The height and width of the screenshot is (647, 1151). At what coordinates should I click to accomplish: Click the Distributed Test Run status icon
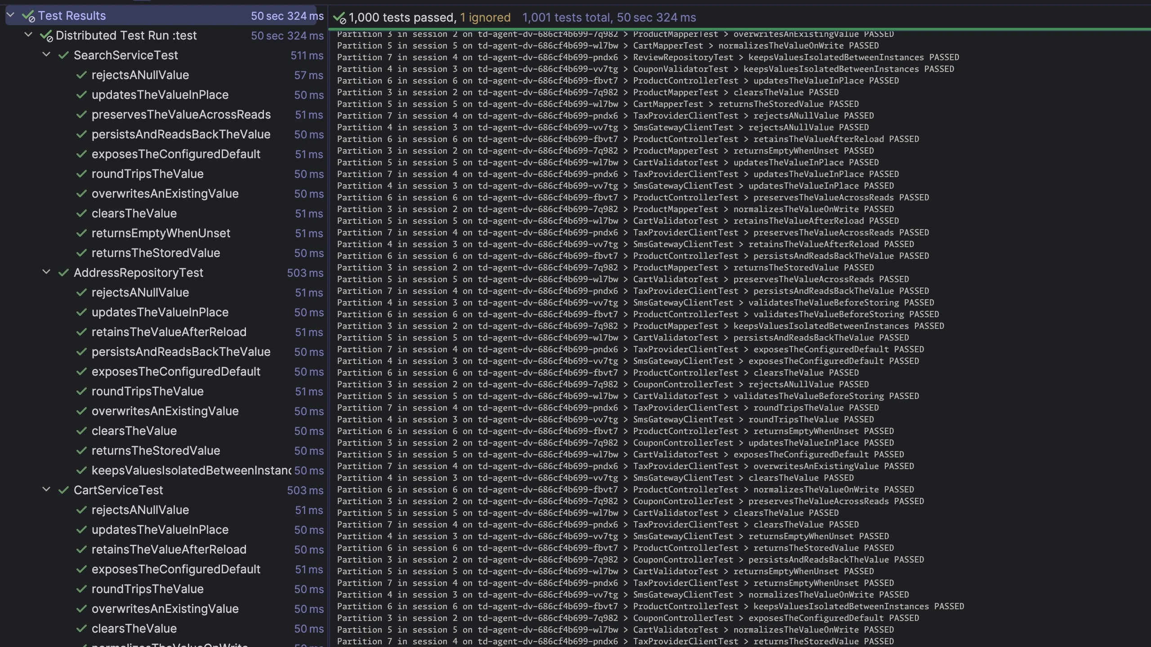click(46, 36)
